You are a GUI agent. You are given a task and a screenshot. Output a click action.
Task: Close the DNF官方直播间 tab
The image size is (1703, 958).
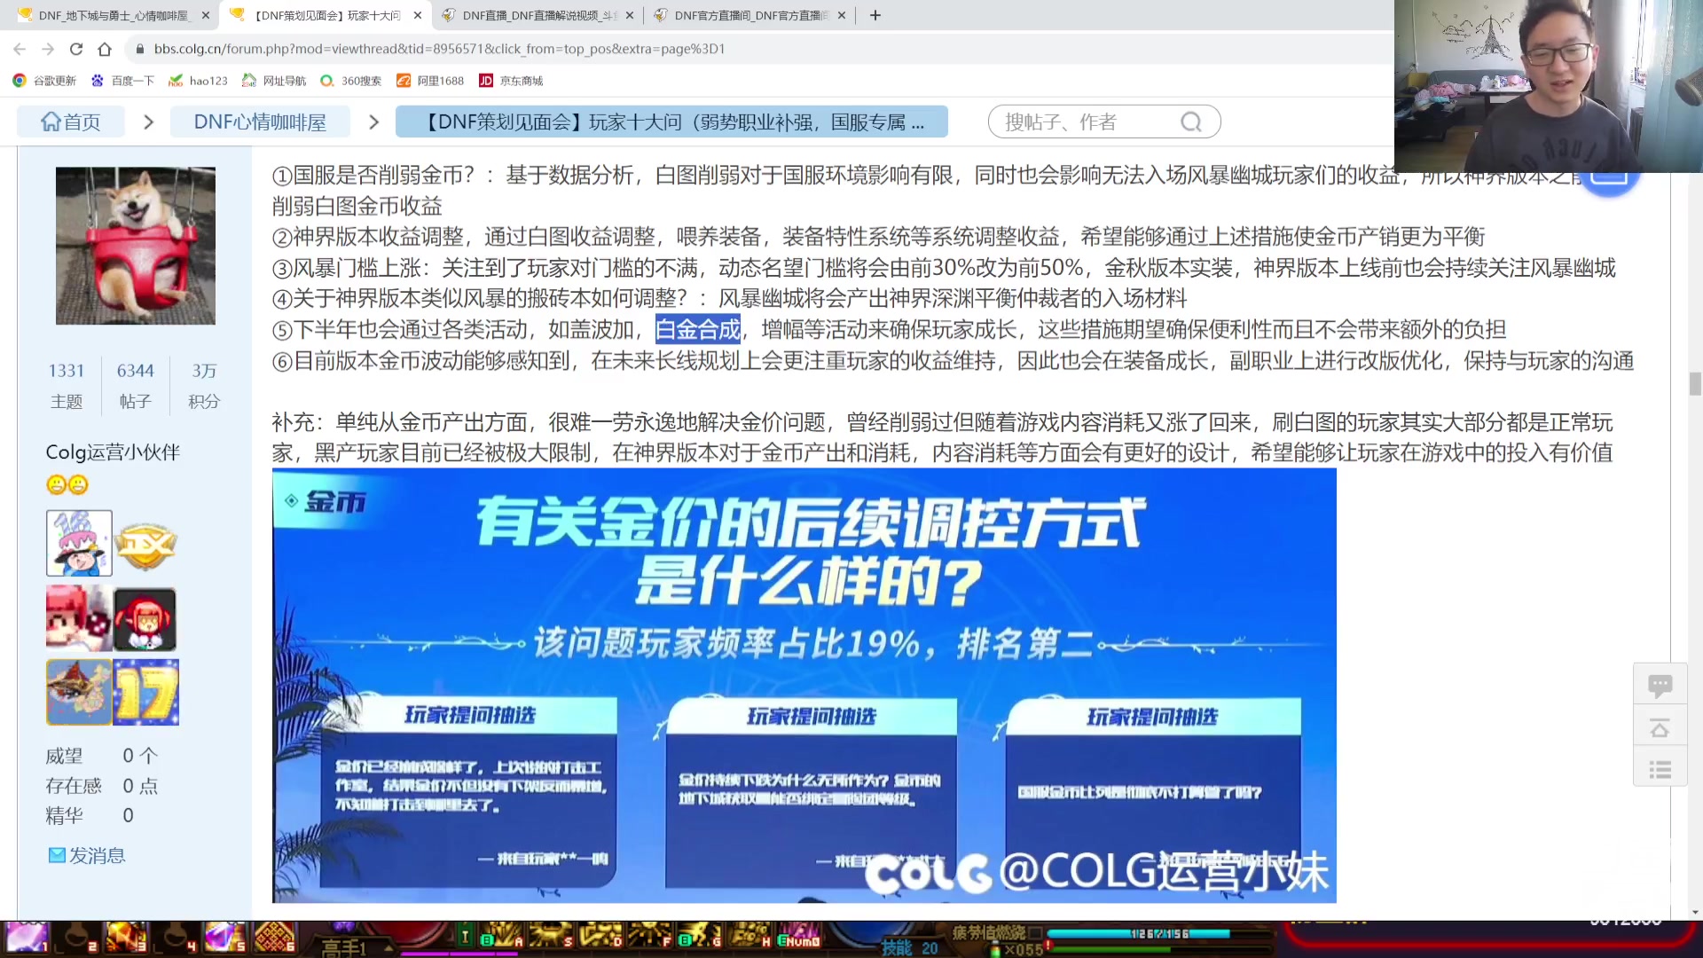(842, 15)
